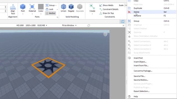This screenshot has width=177, height=99.
Task: Expand the Color dropdown arrow
Action: (x=41, y=14)
